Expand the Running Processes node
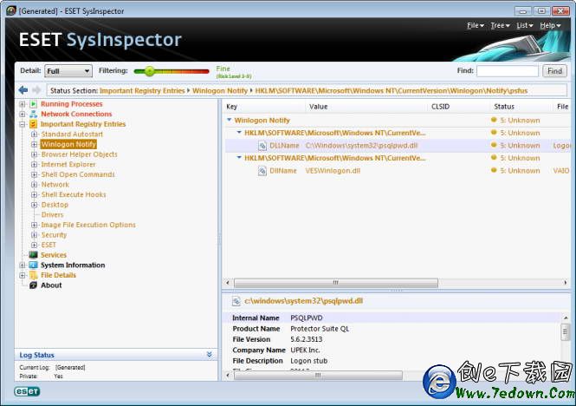Viewport: 576px width, 406px height. pyautogui.click(x=23, y=104)
